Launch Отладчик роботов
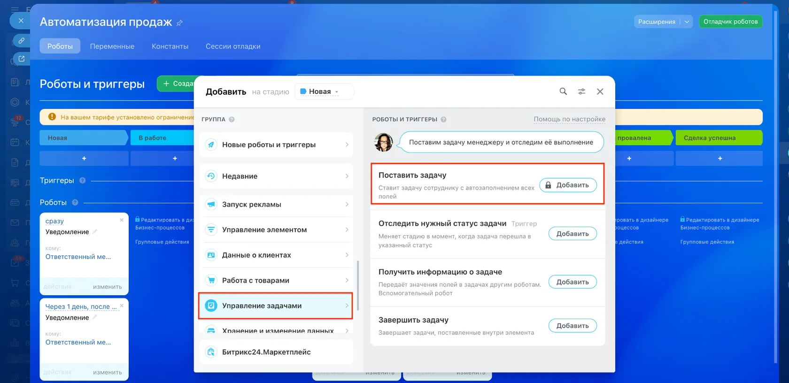The height and width of the screenshot is (383, 789). coord(730,22)
